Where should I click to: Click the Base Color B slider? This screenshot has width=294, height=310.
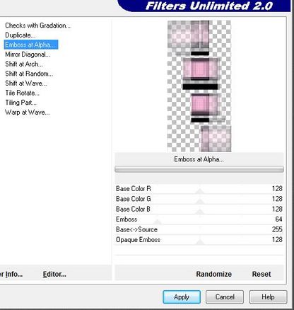click(199, 209)
